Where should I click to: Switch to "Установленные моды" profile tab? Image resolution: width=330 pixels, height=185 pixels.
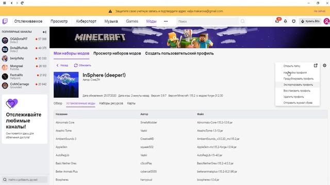click(x=80, y=103)
